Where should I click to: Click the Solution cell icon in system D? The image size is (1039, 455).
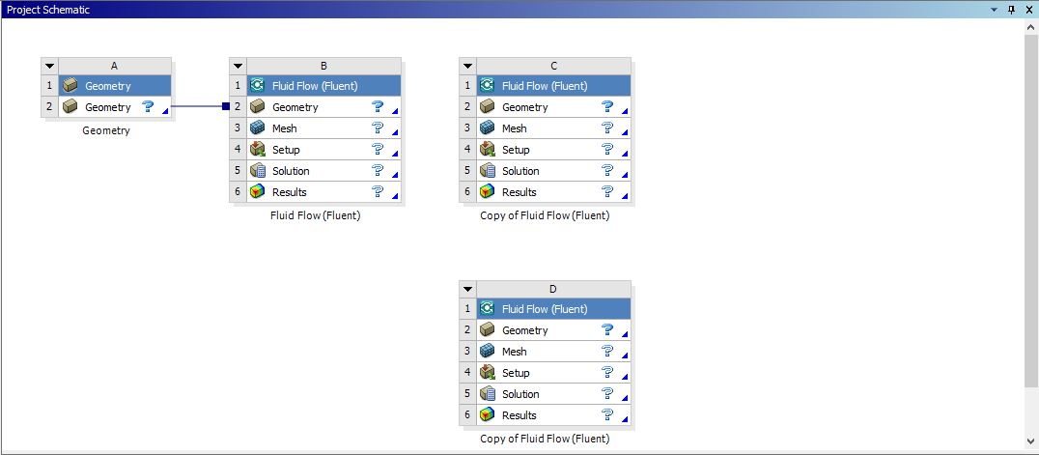pos(487,393)
